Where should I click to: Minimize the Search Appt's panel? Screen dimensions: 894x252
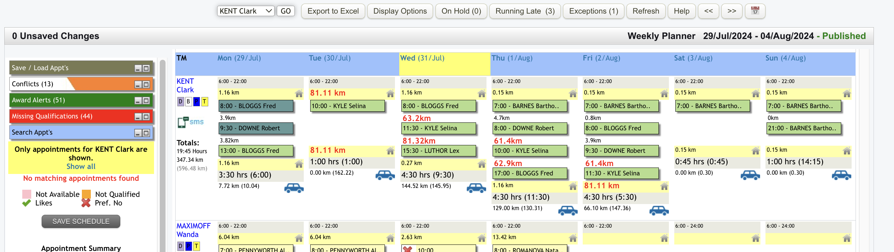pos(138,133)
